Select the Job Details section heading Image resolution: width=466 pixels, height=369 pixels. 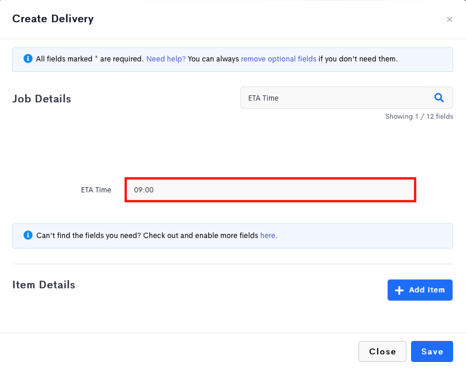pyautogui.click(x=42, y=99)
